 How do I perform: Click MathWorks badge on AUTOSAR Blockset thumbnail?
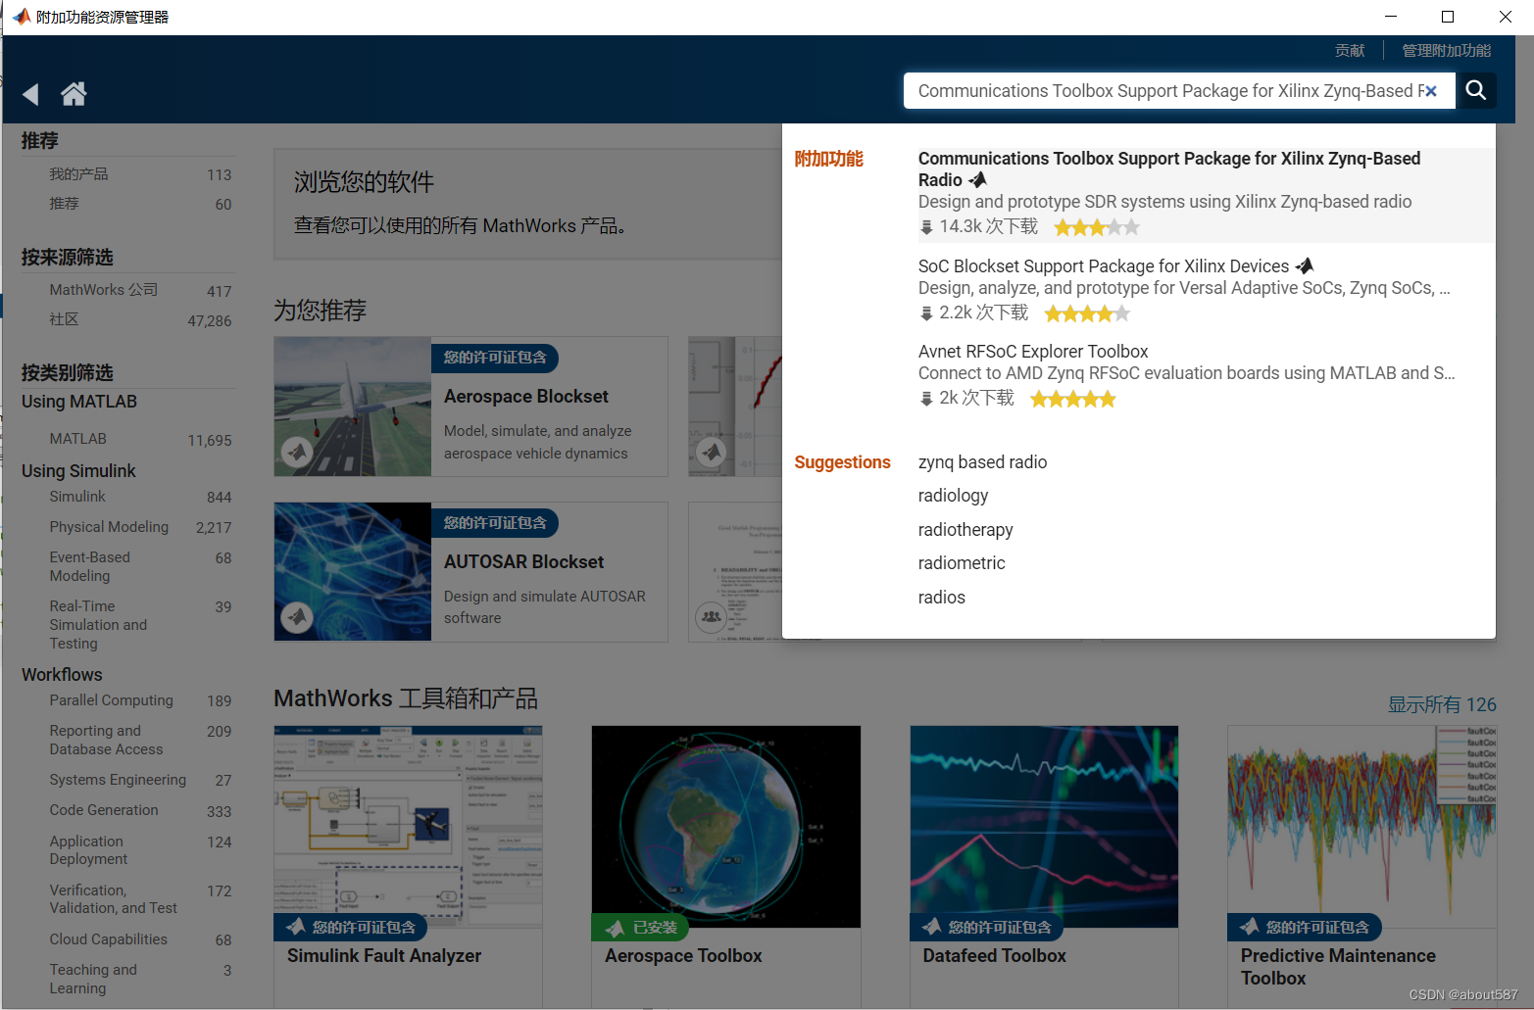point(297,616)
